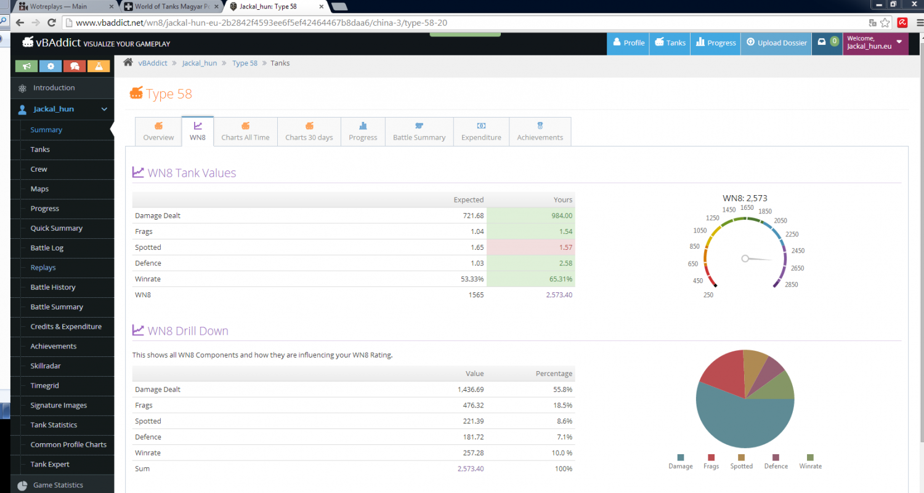Open the Battle Summary tab
This screenshot has height=493, width=924.
[419, 131]
